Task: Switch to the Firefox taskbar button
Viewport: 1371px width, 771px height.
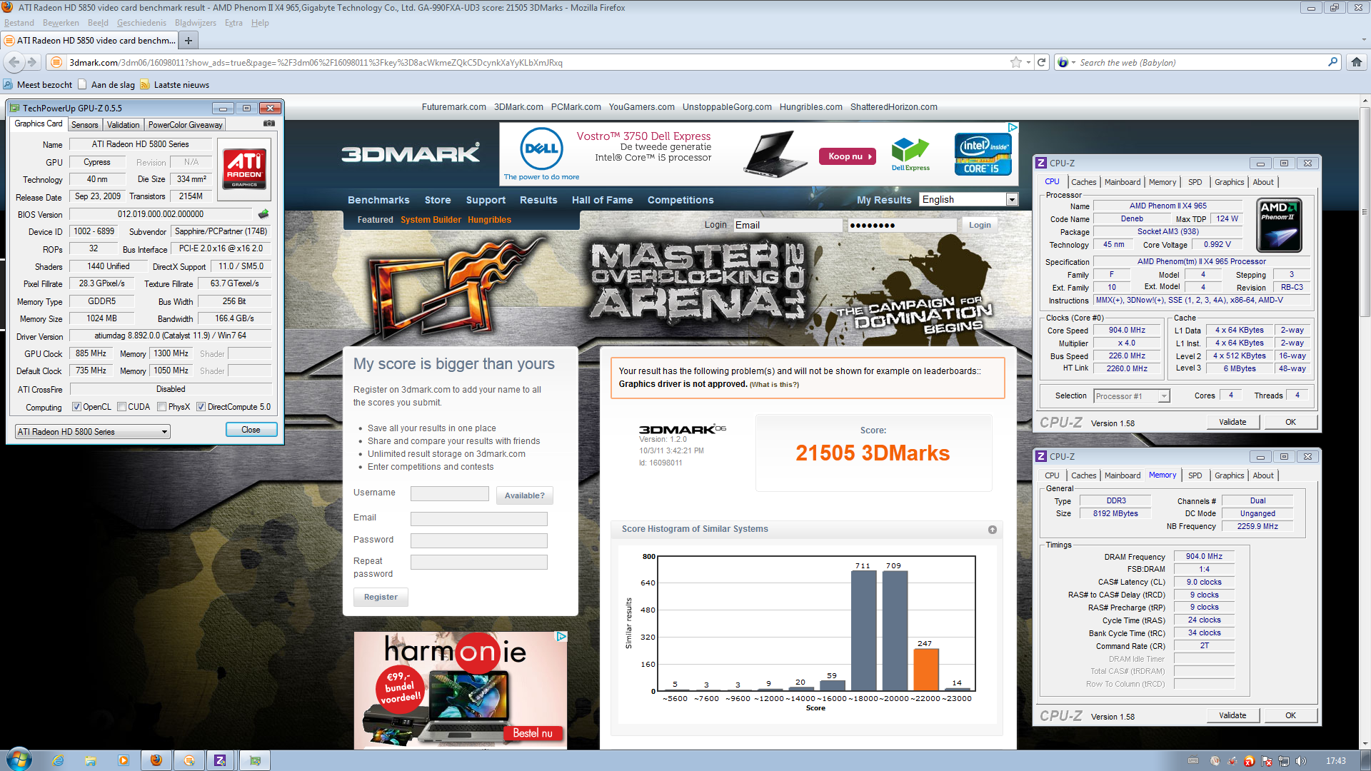Action: pos(156,761)
